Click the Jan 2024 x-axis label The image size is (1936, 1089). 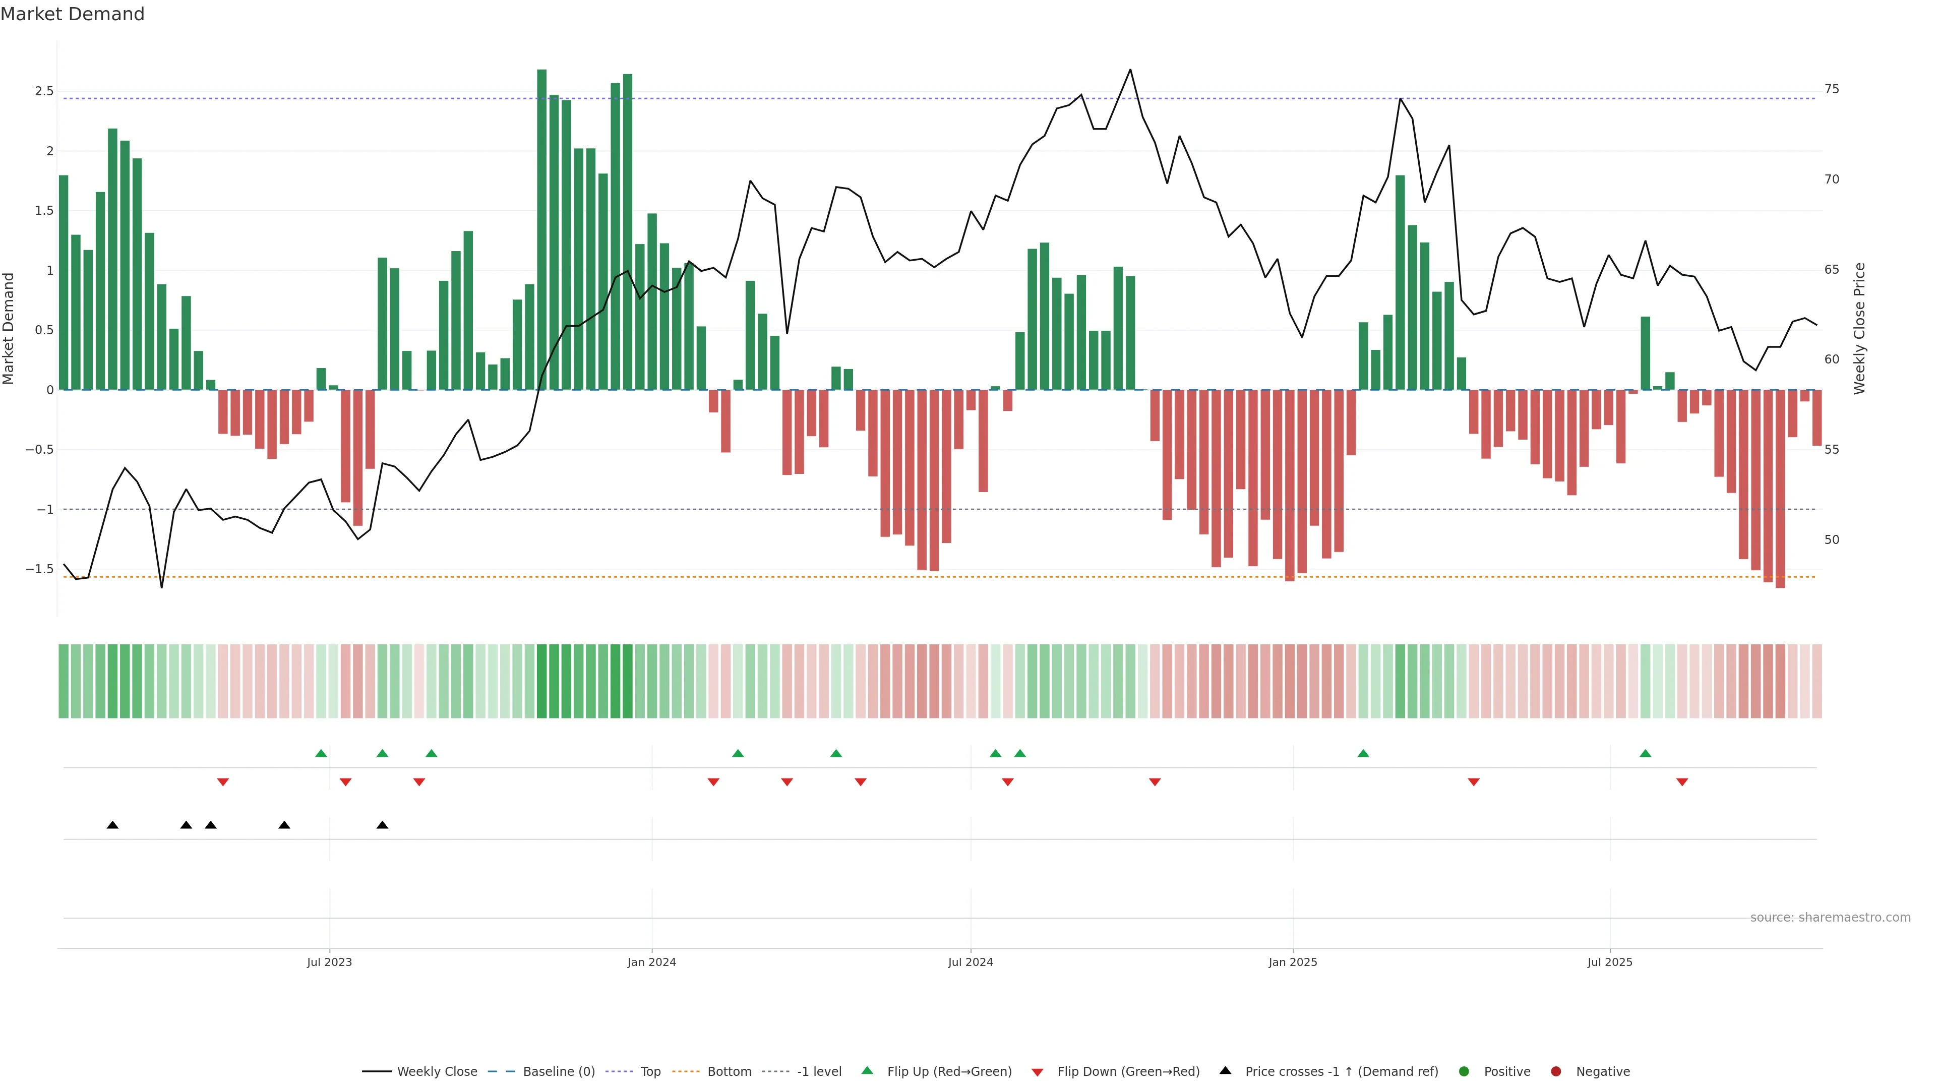click(x=651, y=962)
